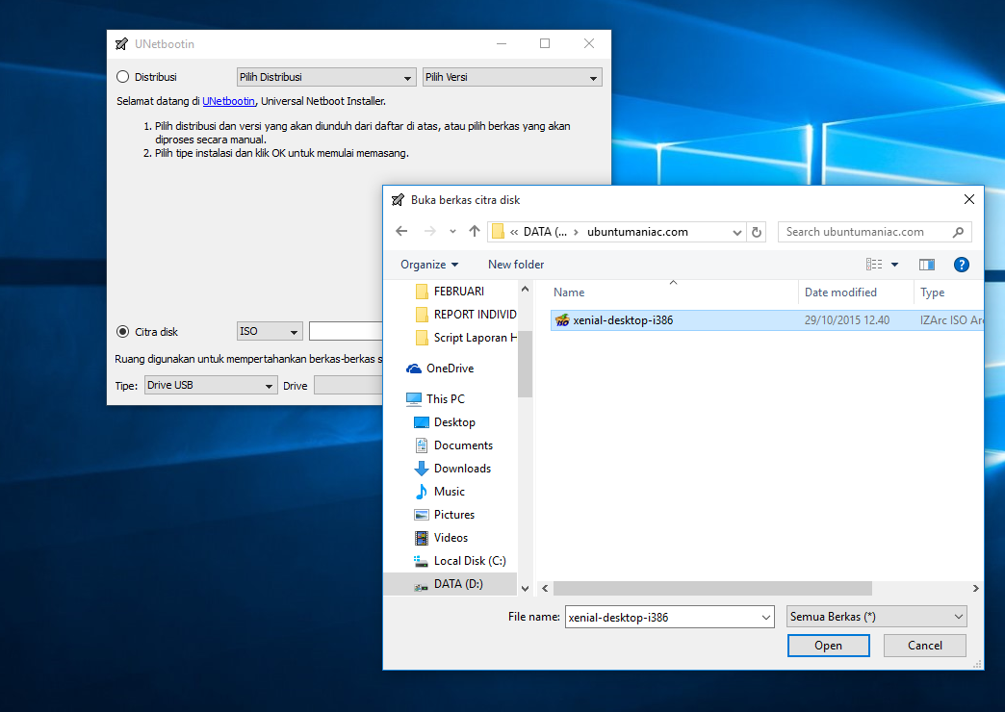Toggle the preview pane icon
Image resolution: width=1005 pixels, height=712 pixels.
pos(927,264)
